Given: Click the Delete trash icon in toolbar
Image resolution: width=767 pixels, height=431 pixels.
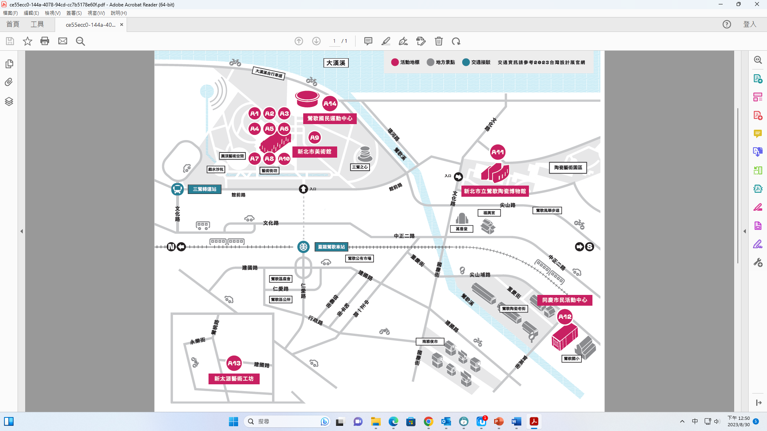Looking at the screenshot, I should pyautogui.click(x=439, y=41).
